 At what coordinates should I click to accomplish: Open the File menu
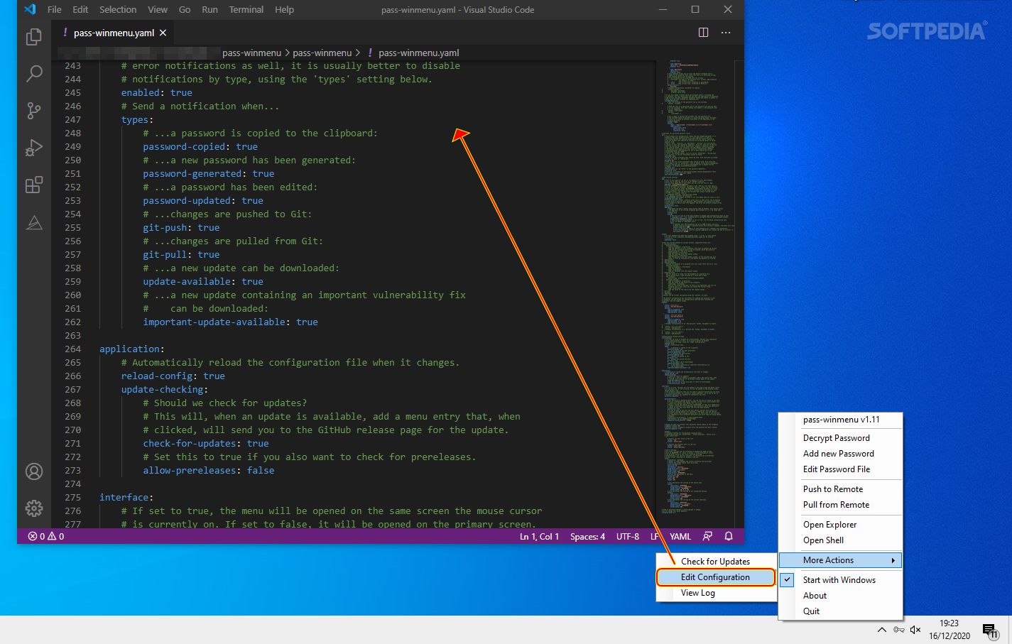[x=55, y=9]
